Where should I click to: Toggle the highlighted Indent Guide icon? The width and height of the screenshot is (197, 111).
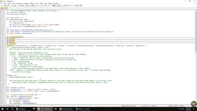pos(53,6)
